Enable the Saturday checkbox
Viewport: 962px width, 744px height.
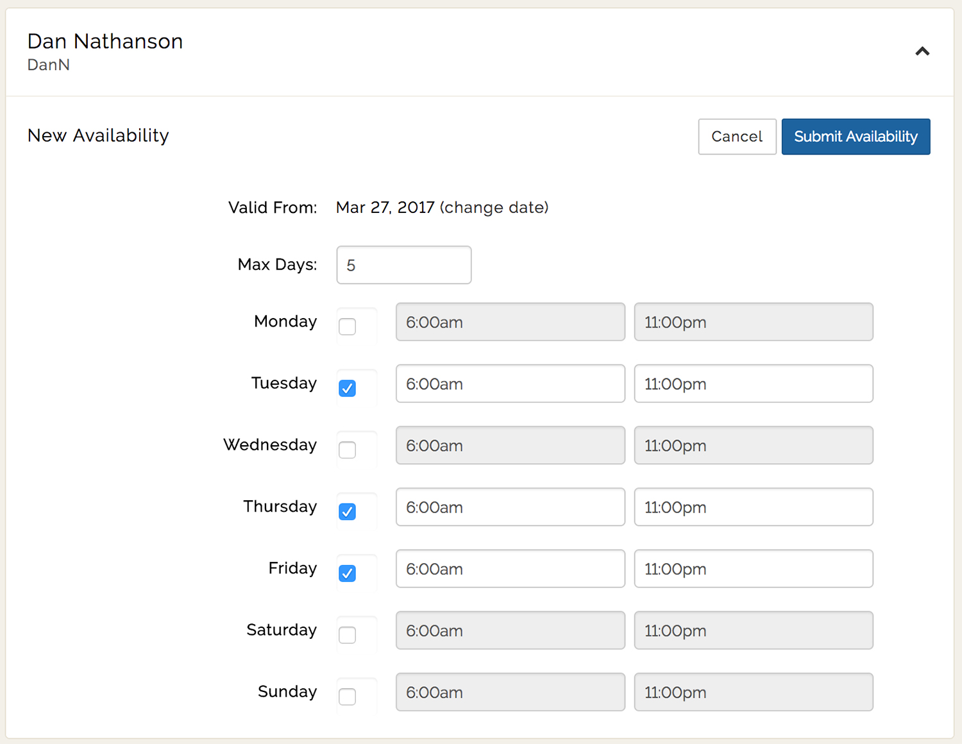click(347, 634)
